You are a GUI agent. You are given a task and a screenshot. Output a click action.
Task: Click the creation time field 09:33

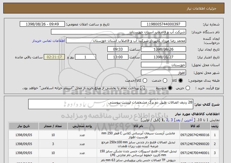pos(118,49)
